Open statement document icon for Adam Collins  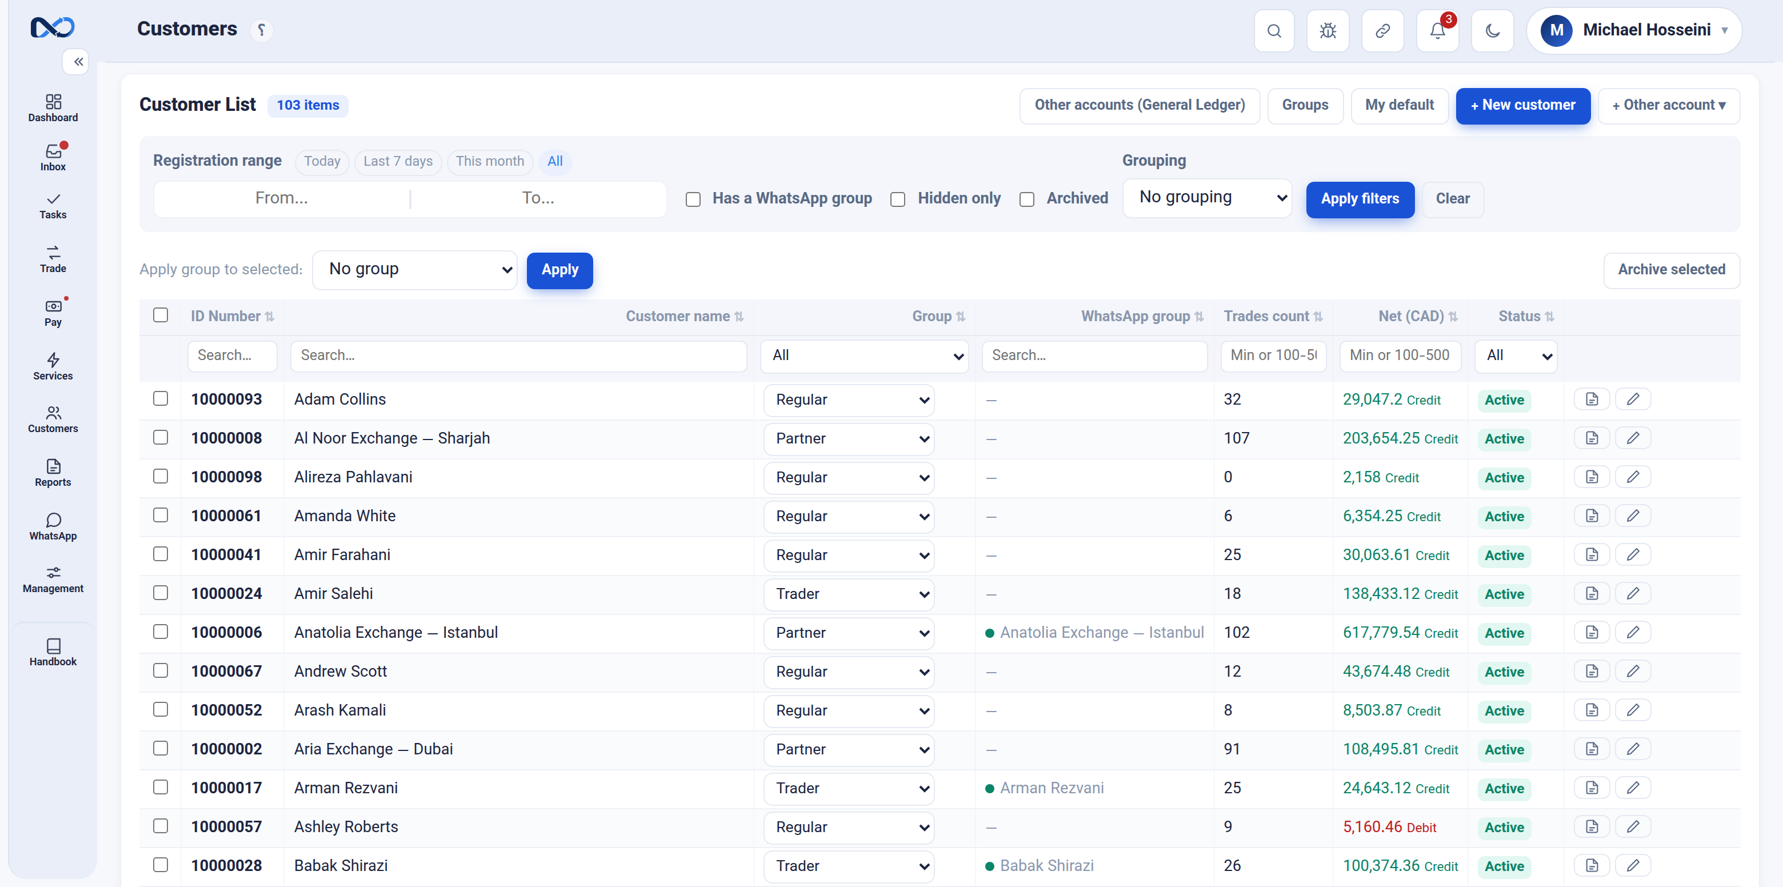click(x=1592, y=399)
